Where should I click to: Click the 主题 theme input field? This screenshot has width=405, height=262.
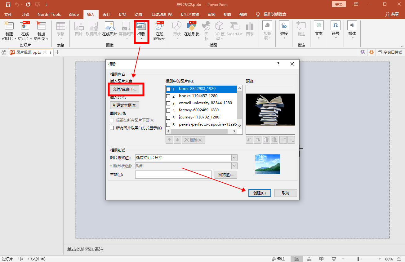pos(173,175)
